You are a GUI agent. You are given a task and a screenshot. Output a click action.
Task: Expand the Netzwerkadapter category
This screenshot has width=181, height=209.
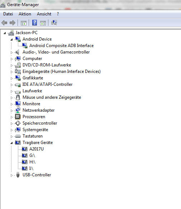pyautogui.click(x=11, y=111)
